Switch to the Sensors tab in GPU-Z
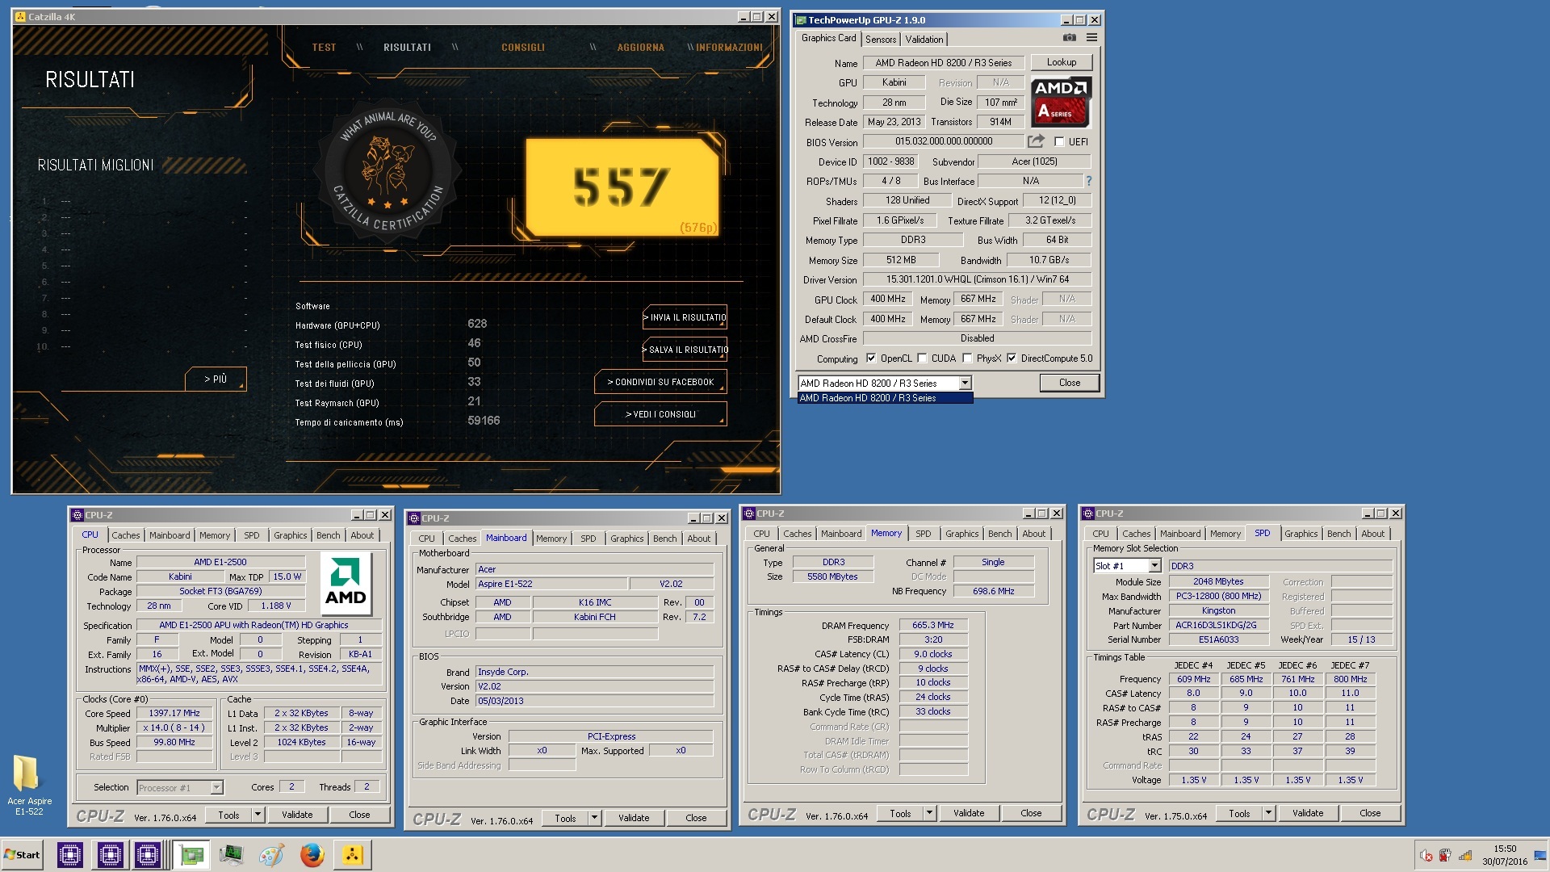 (881, 39)
